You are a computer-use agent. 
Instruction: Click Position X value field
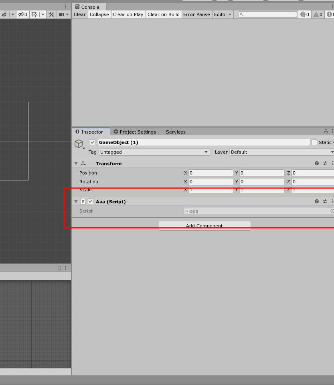[x=211, y=173]
